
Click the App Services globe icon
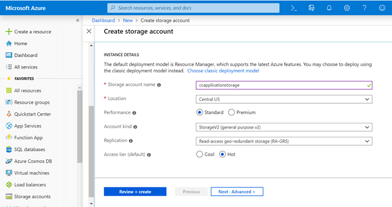pos(9,126)
